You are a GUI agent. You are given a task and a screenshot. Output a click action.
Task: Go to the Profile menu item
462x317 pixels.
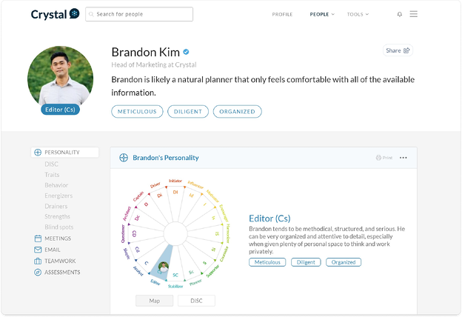click(282, 14)
